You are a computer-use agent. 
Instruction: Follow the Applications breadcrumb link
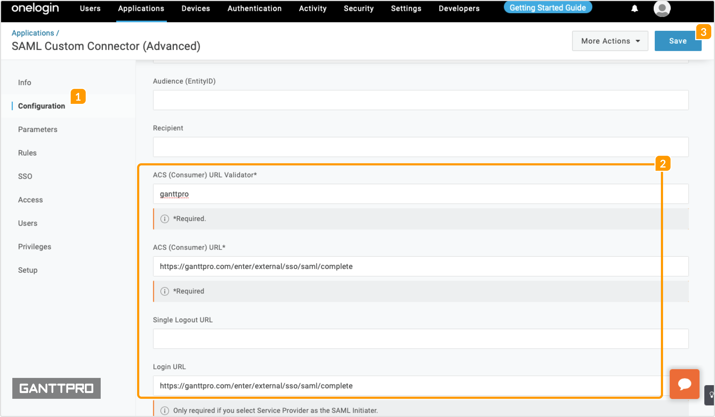[33, 33]
